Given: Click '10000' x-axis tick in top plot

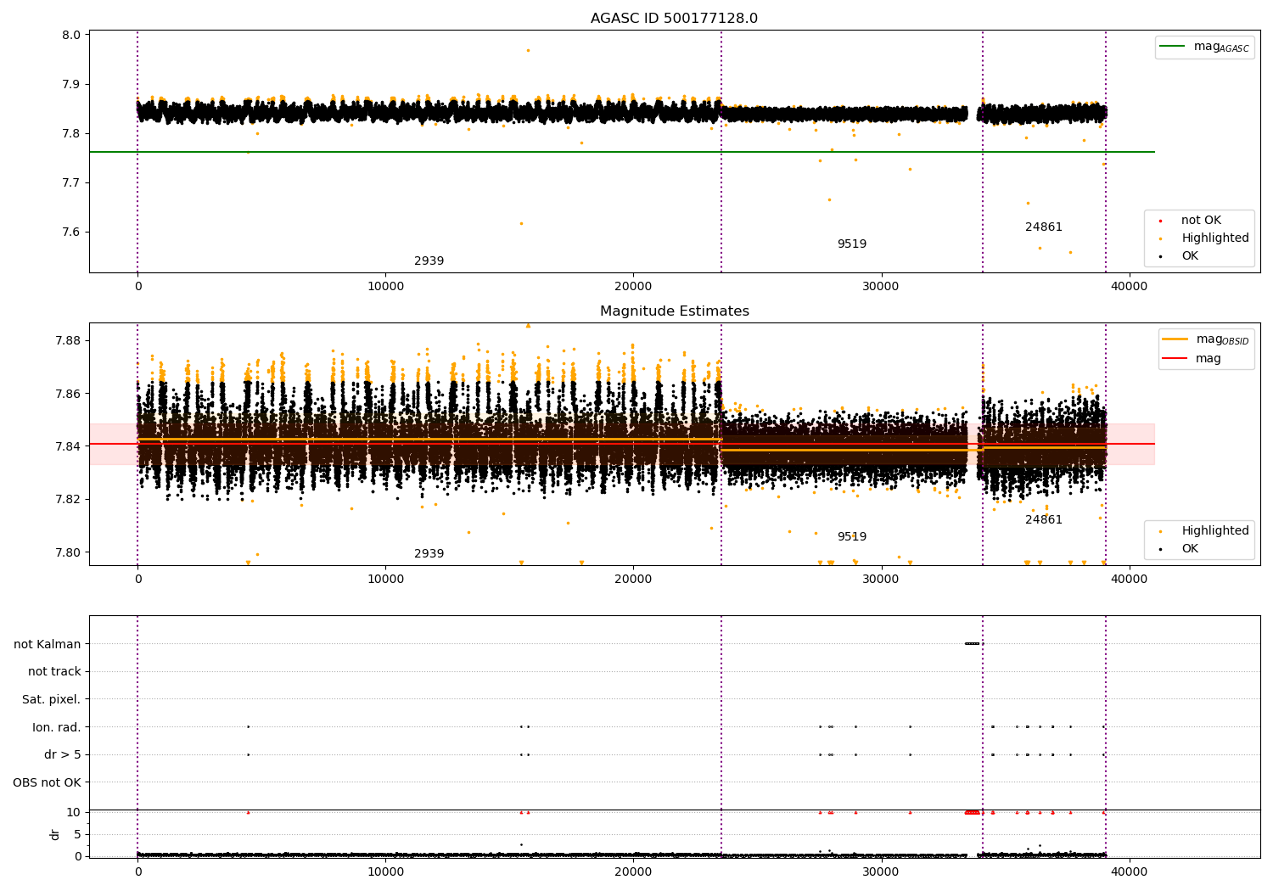Looking at the screenshot, I should (x=385, y=287).
